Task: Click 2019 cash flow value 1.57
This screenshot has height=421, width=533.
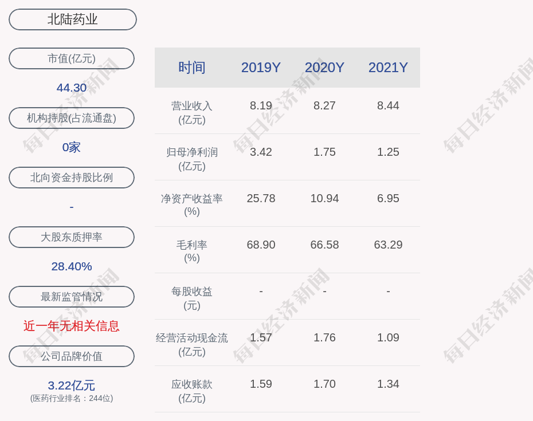Action: (x=261, y=337)
